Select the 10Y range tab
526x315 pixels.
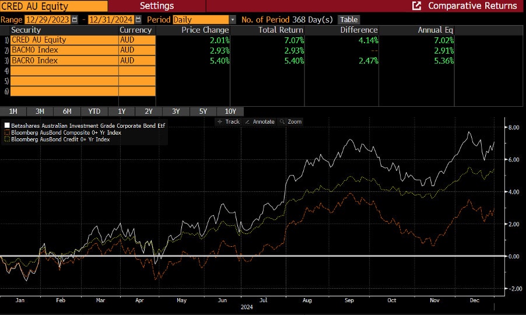(x=230, y=111)
